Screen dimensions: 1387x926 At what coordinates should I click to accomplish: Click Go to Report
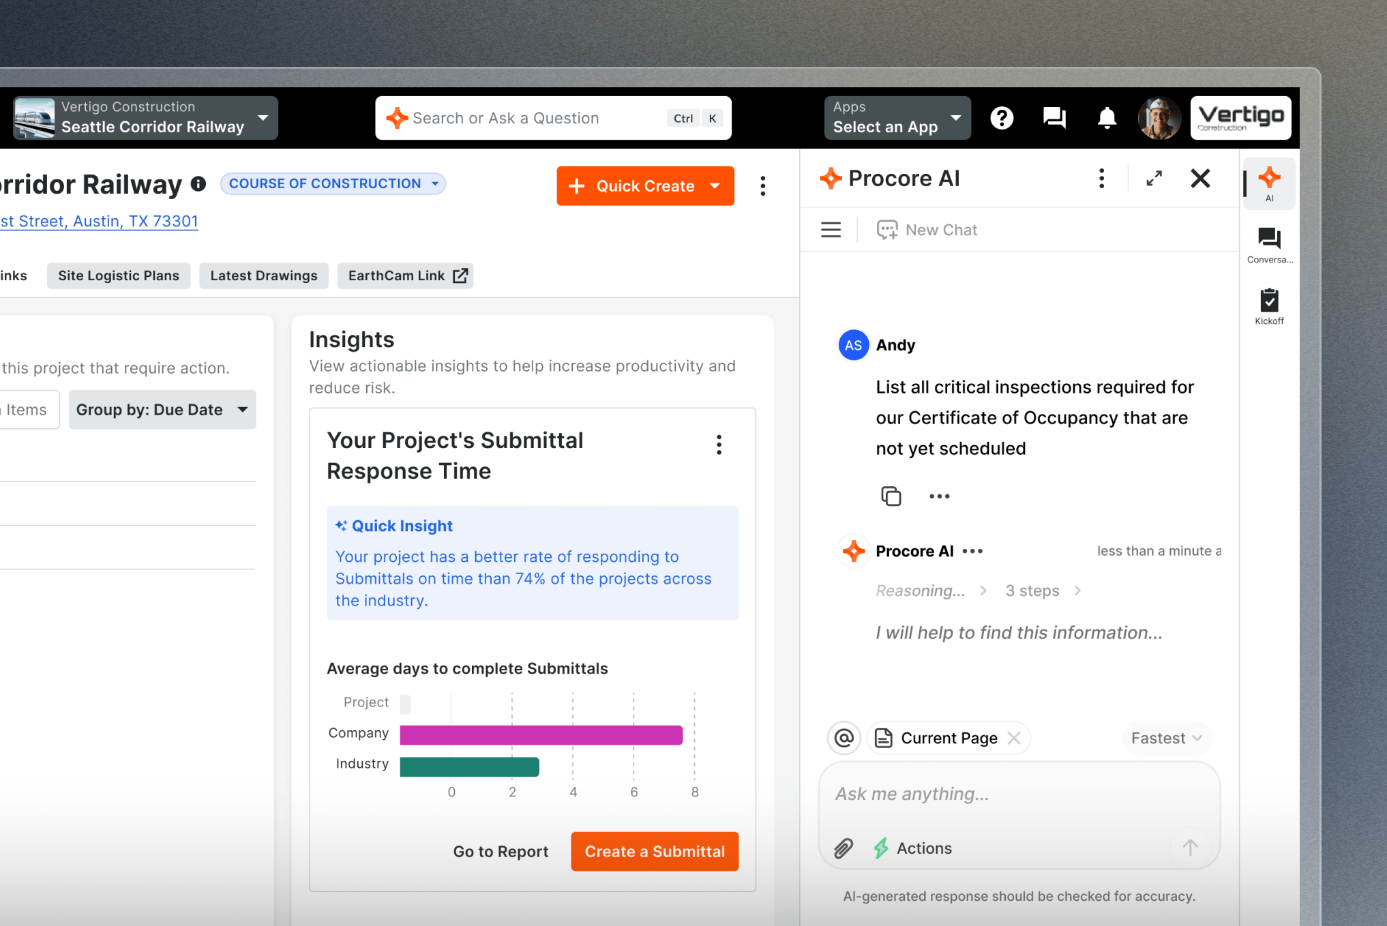(501, 851)
